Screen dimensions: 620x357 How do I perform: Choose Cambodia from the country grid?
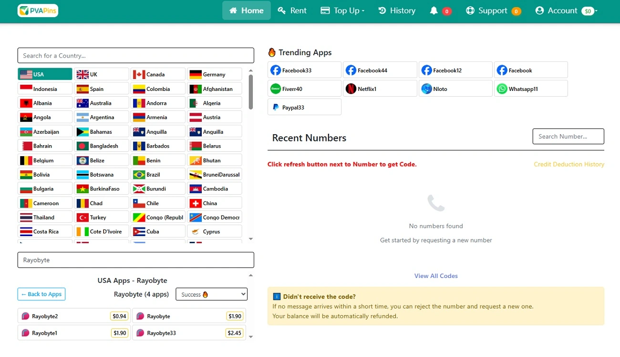click(x=214, y=189)
